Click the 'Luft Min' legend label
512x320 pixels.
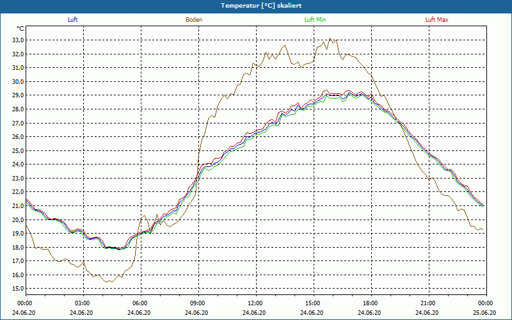click(x=315, y=20)
